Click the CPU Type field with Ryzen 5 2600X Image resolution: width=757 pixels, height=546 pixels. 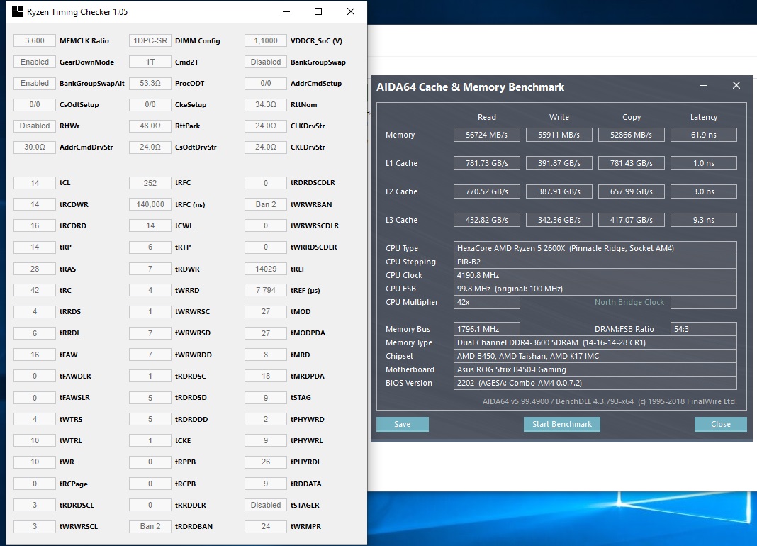click(x=595, y=248)
